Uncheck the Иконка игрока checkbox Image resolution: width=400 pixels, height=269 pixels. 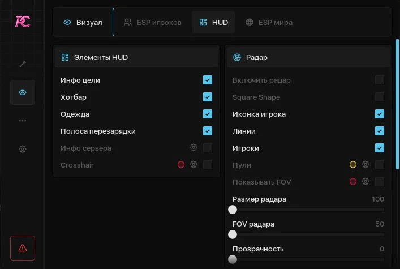tap(380, 114)
